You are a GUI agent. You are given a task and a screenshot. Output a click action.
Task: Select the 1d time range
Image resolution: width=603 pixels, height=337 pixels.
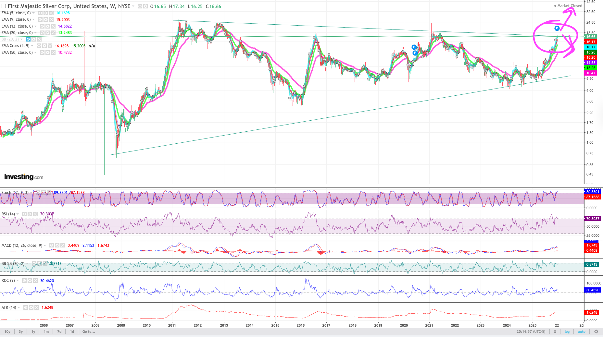72,331
